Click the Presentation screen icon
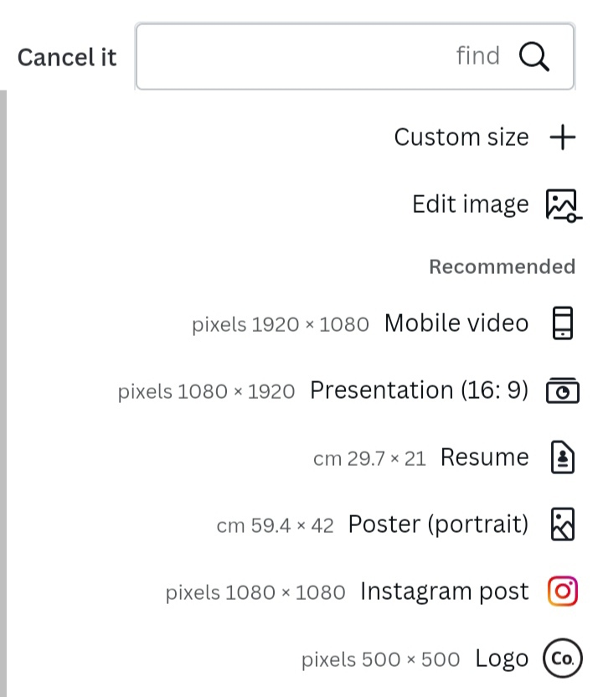Screen dimensions: 603x697 (563, 391)
